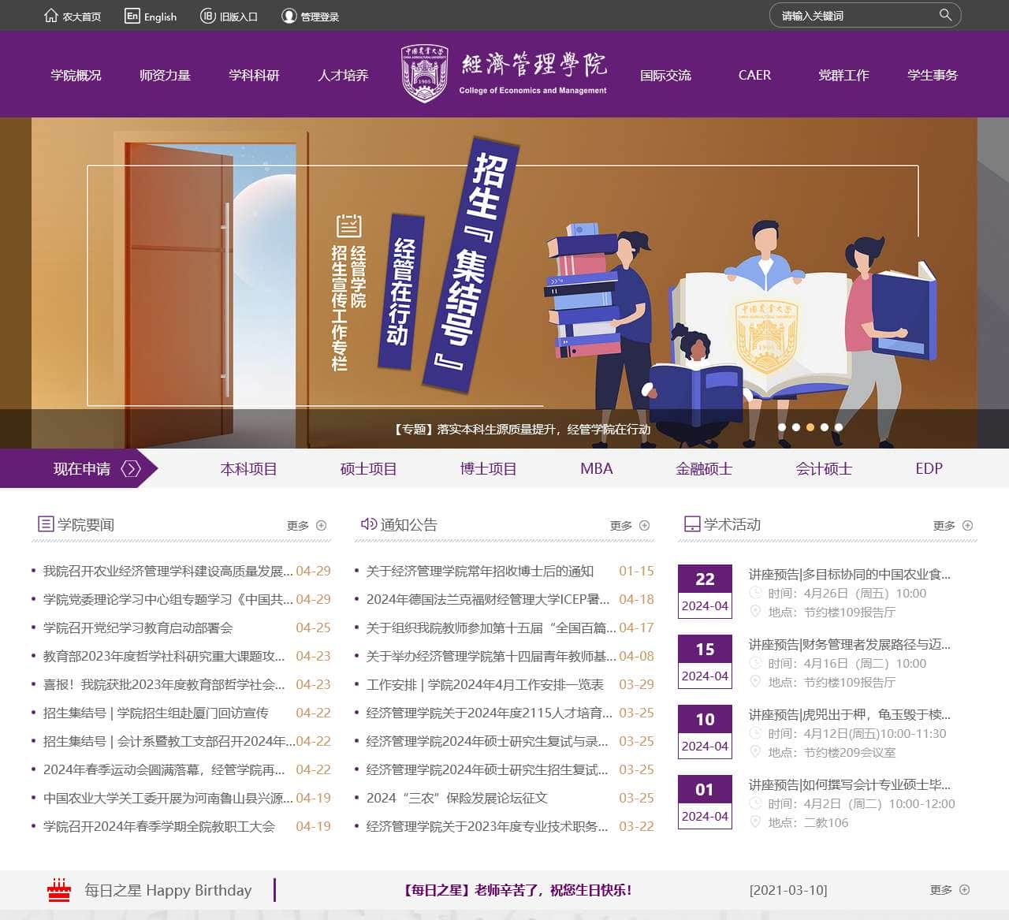1009x920 pixels.
Task: Click the plus icon after 通知公告 更多
Action: tap(644, 526)
